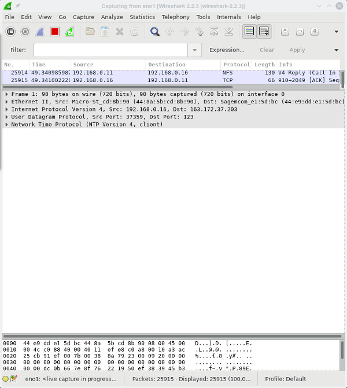Toggle packet list colorization
This screenshot has height=388, width=347.
pyautogui.click(x=249, y=32)
